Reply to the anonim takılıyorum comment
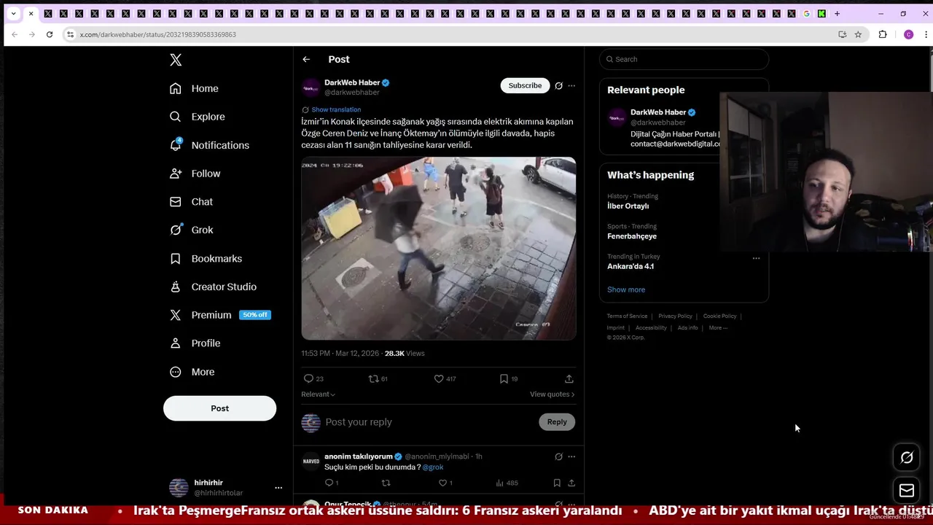Screen dimensions: 933x525 point(332,483)
